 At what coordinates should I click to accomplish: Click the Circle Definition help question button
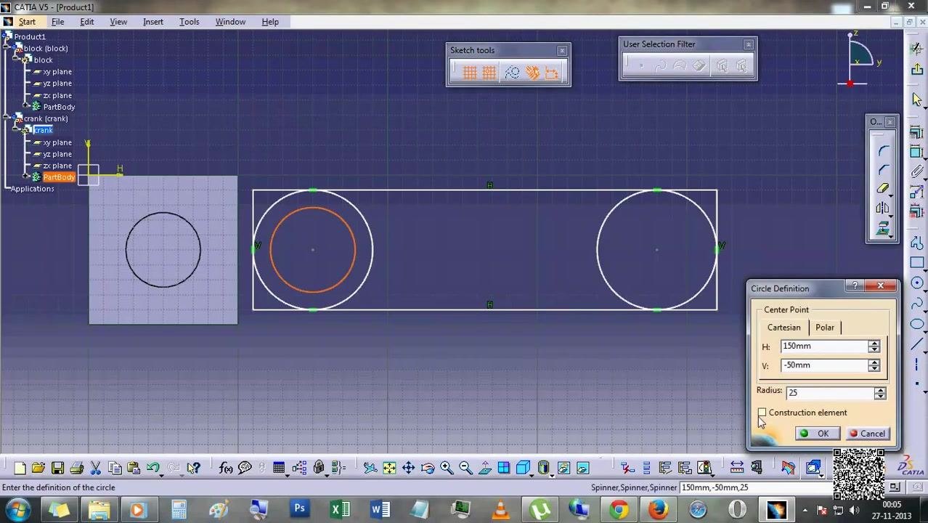[x=856, y=286]
